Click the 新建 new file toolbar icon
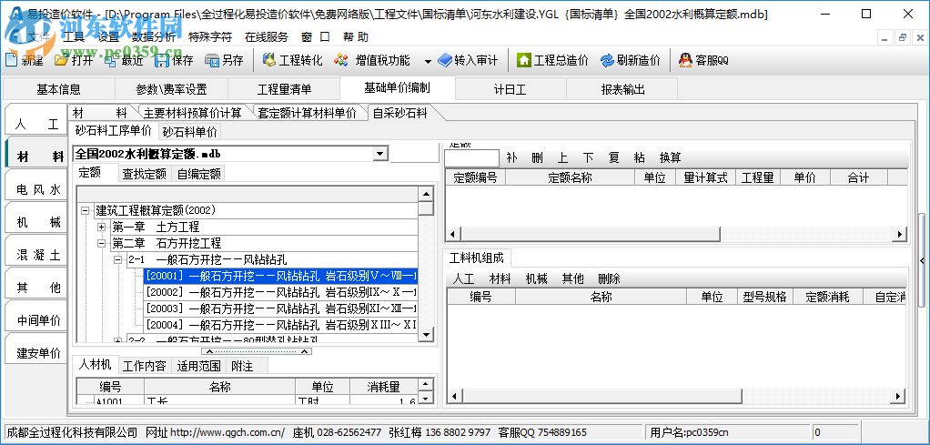The height and width of the screenshot is (445, 930). click(x=11, y=60)
